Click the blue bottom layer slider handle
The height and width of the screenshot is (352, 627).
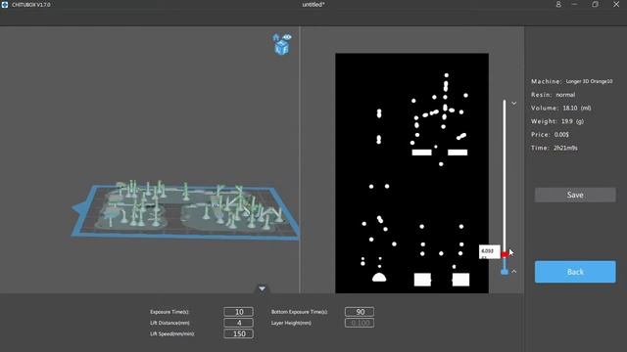coord(505,272)
